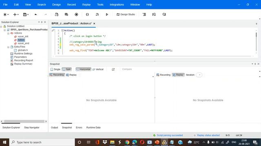
Task: Close the Action.c editor tab
Action: pos(94,24)
